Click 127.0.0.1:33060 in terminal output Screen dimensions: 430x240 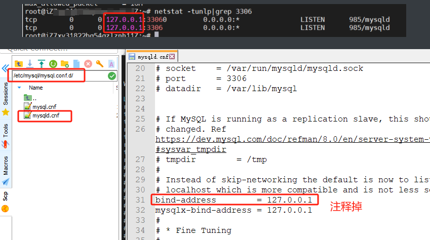136,19
